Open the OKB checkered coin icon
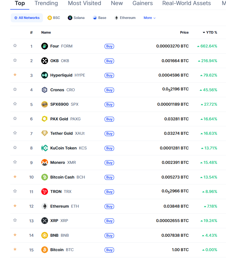The width and height of the screenshot is (226, 261). [44, 61]
